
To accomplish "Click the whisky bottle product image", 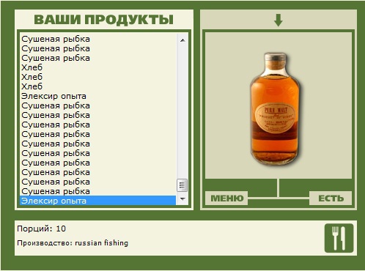I will coord(276,108).
